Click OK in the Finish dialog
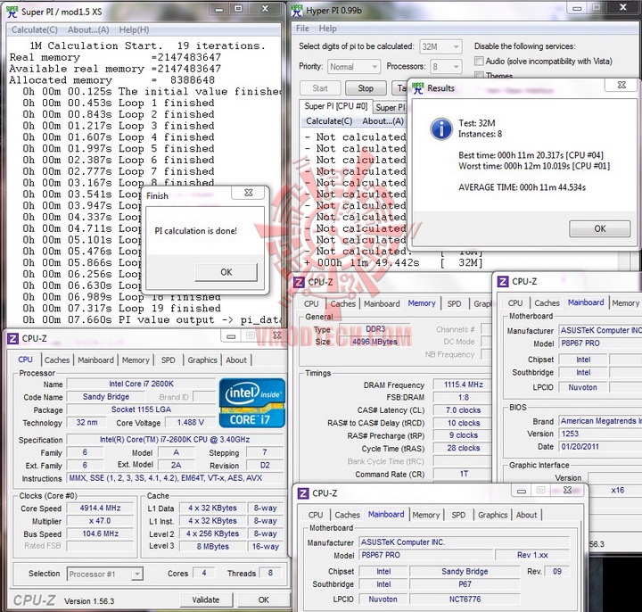642x612 pixels. click(x=226, y=272)
